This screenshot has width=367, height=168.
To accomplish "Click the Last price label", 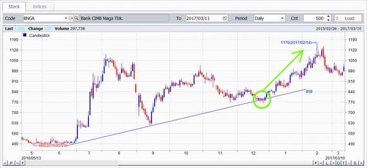I will tap(9, 28).
